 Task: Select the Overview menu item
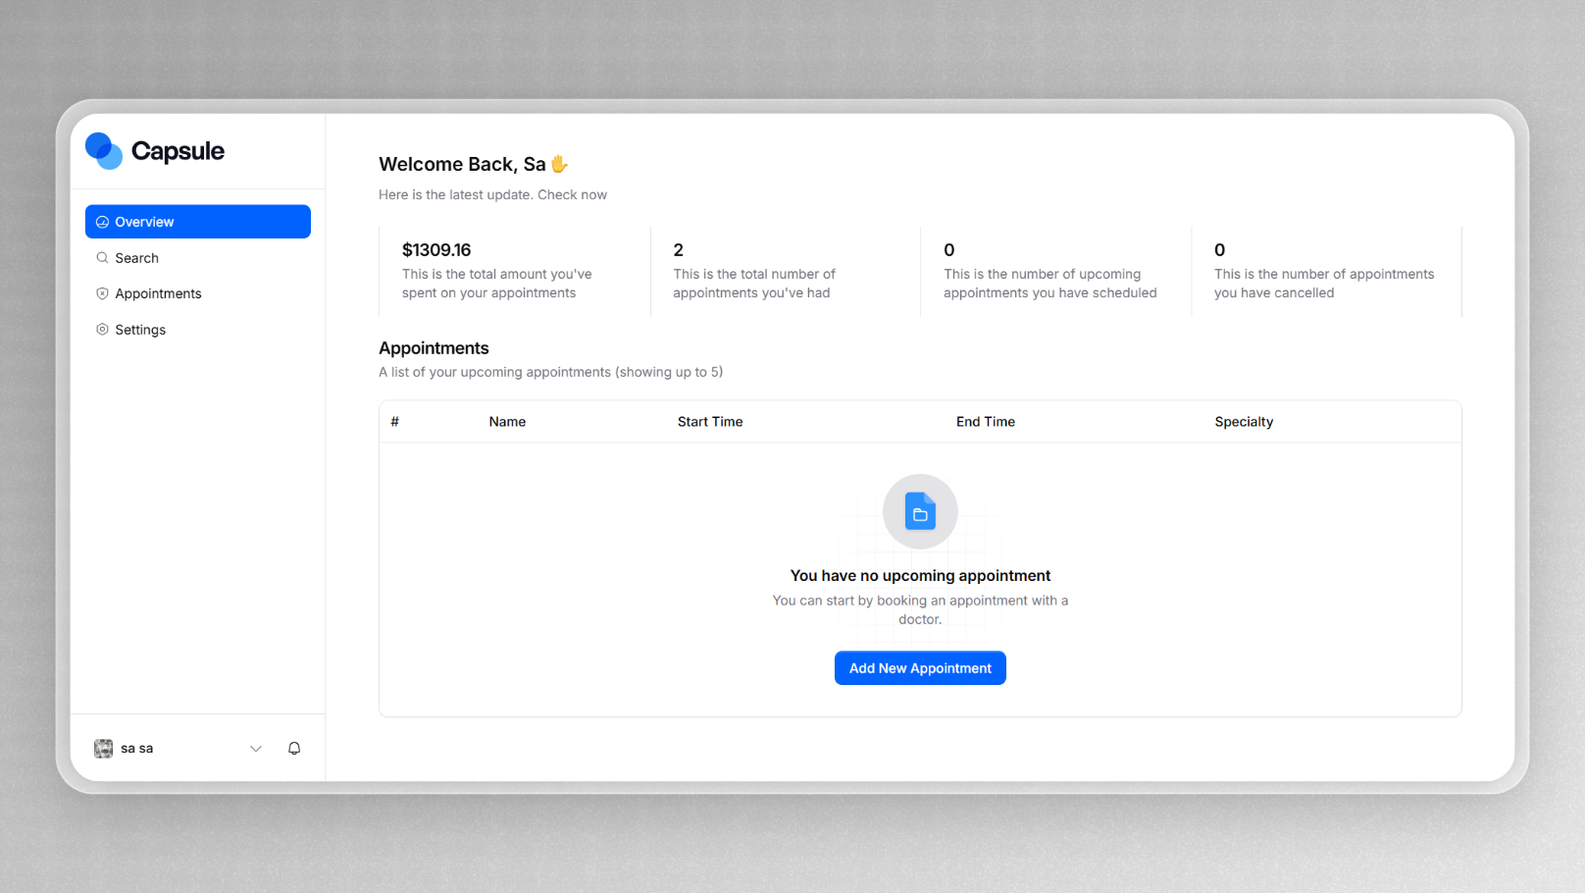[198, 222]
